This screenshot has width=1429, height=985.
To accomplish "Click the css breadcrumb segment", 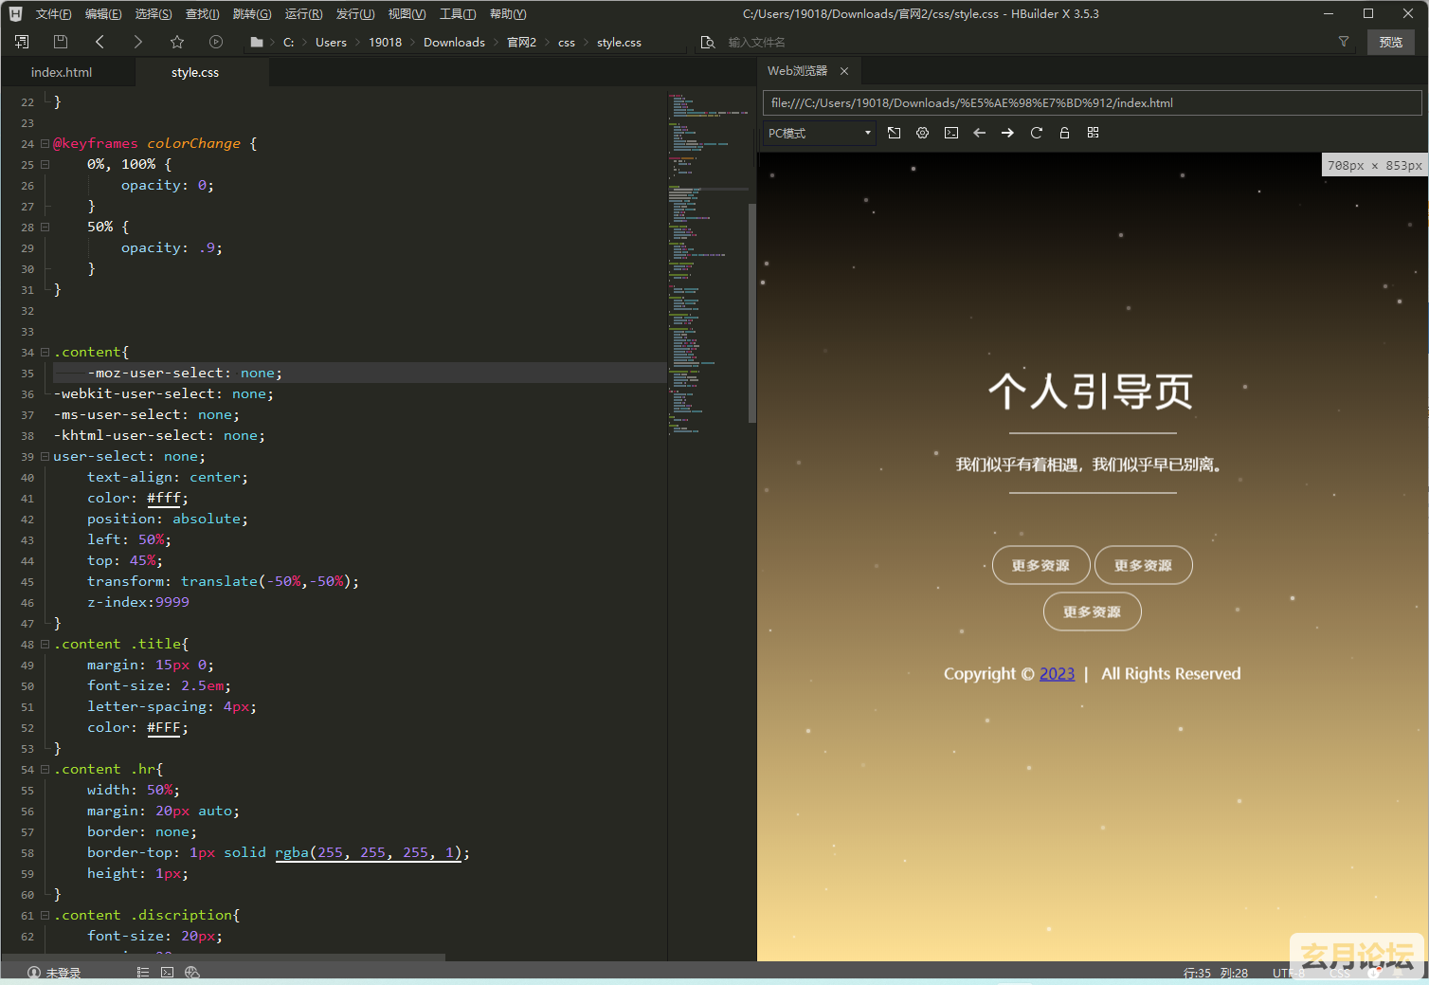I will pos(567,43).
